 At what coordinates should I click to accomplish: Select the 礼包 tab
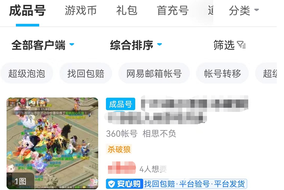[x=127, y=10]
